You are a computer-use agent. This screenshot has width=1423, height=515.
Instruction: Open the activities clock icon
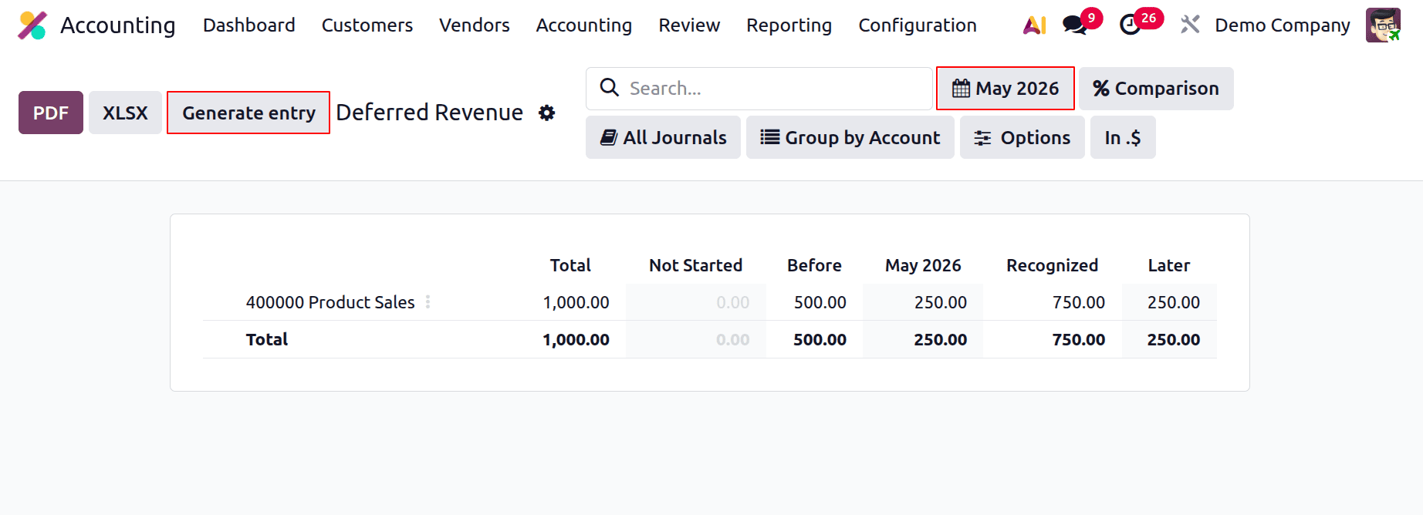1131,25
